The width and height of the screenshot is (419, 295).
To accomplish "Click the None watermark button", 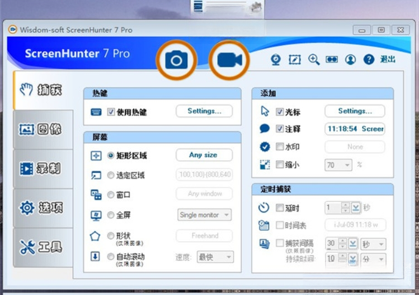I will click(x=355, y=147).
